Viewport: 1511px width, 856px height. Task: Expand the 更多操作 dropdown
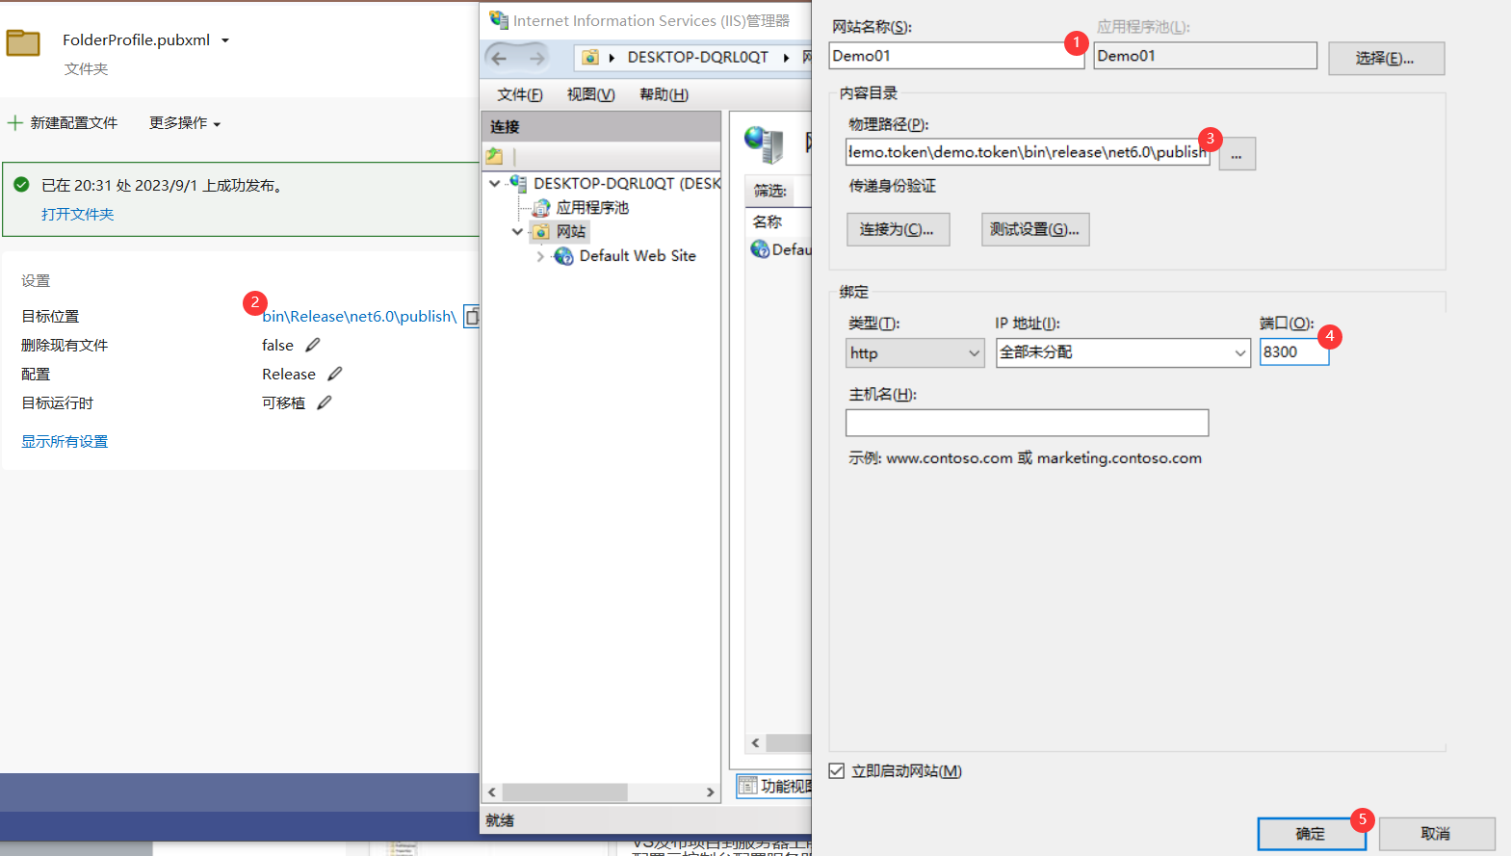[x=185, y=123]
